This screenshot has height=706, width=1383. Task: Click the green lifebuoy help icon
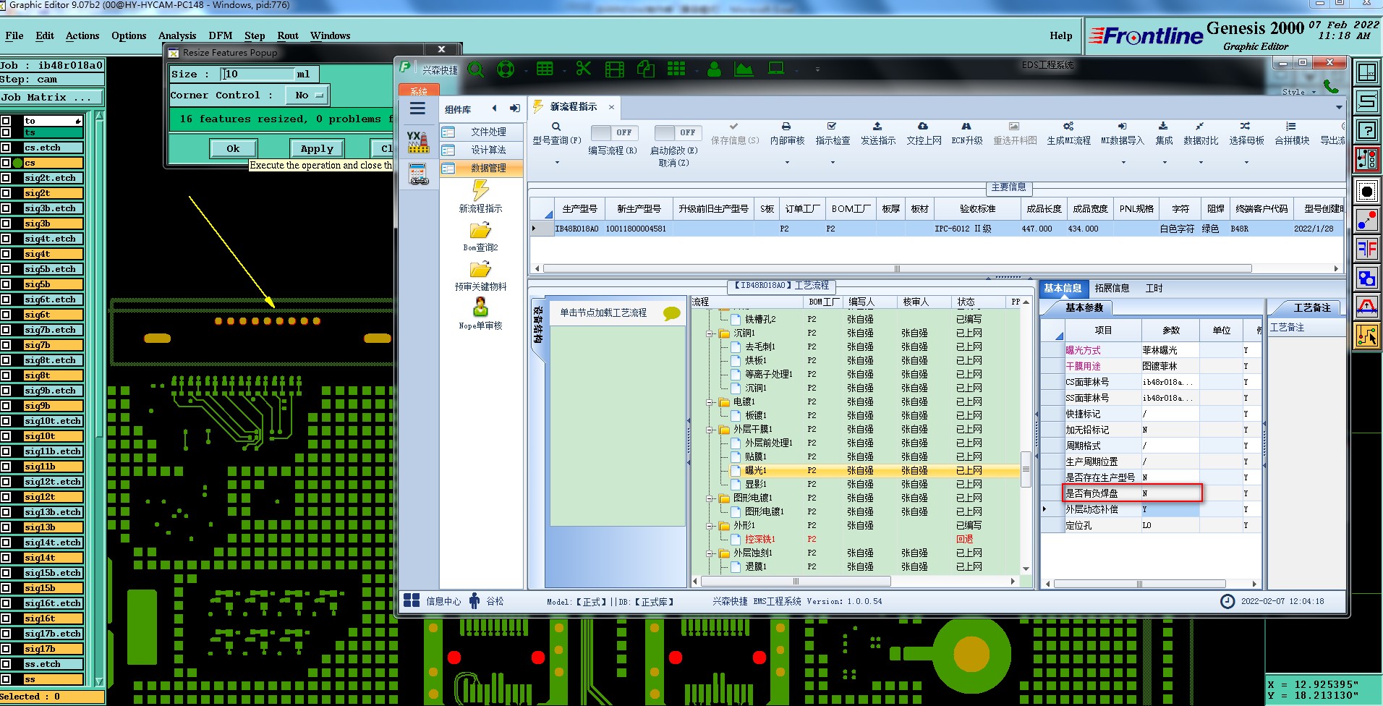[x=506, y=69]
